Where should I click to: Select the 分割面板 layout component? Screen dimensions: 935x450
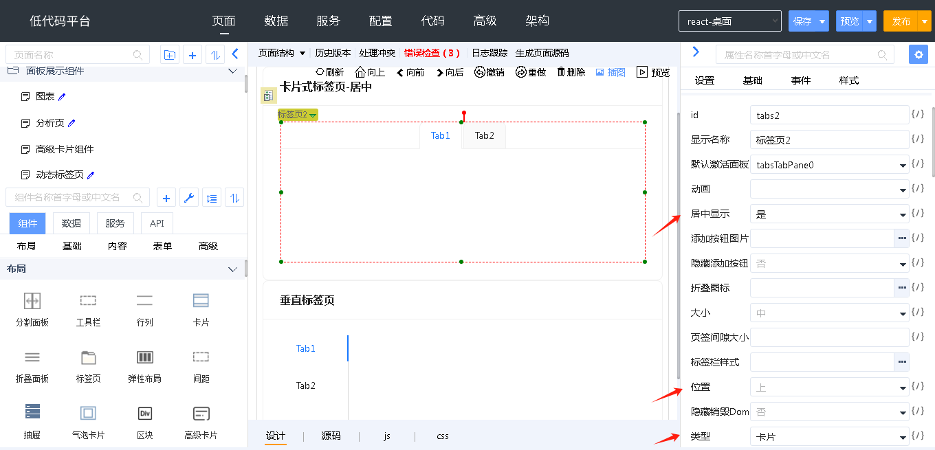coord(32,309)
